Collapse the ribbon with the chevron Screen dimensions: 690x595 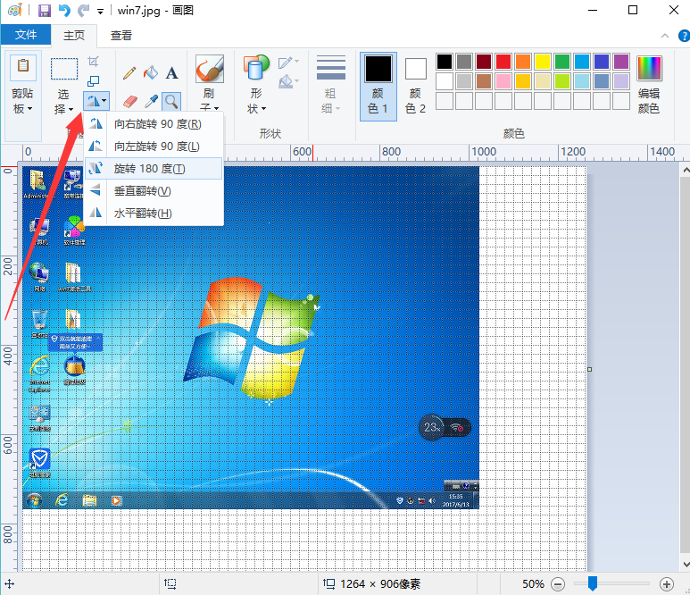(665, 36)
